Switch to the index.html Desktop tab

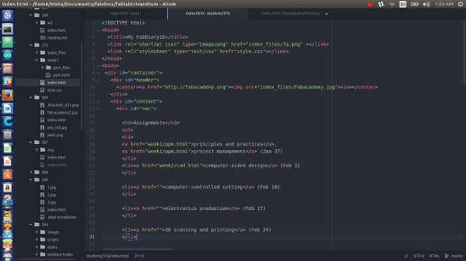[x=290, y=13]
